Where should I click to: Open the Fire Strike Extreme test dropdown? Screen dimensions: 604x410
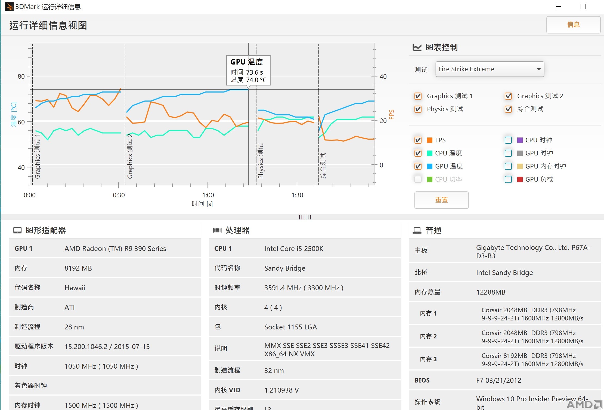point(490,69)
